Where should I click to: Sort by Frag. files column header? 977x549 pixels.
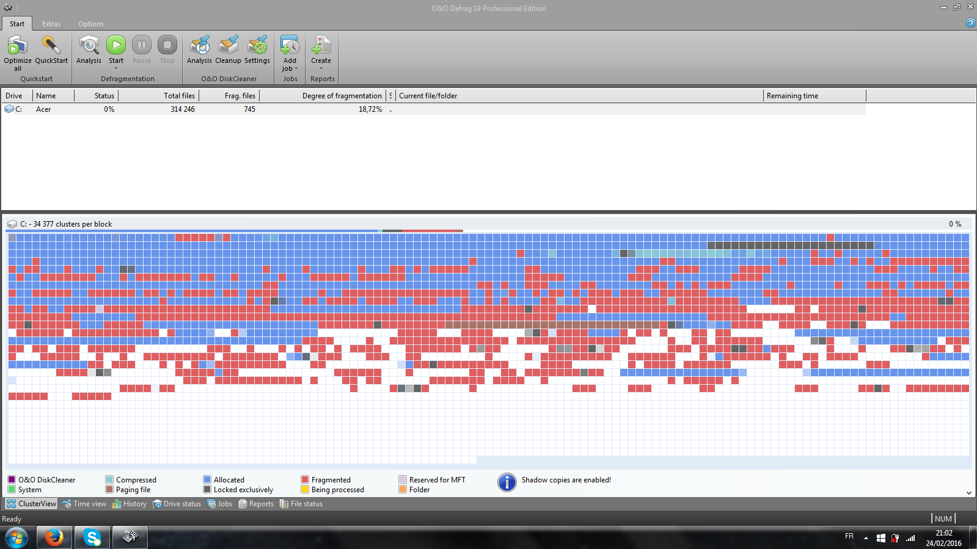coord(230,96)
